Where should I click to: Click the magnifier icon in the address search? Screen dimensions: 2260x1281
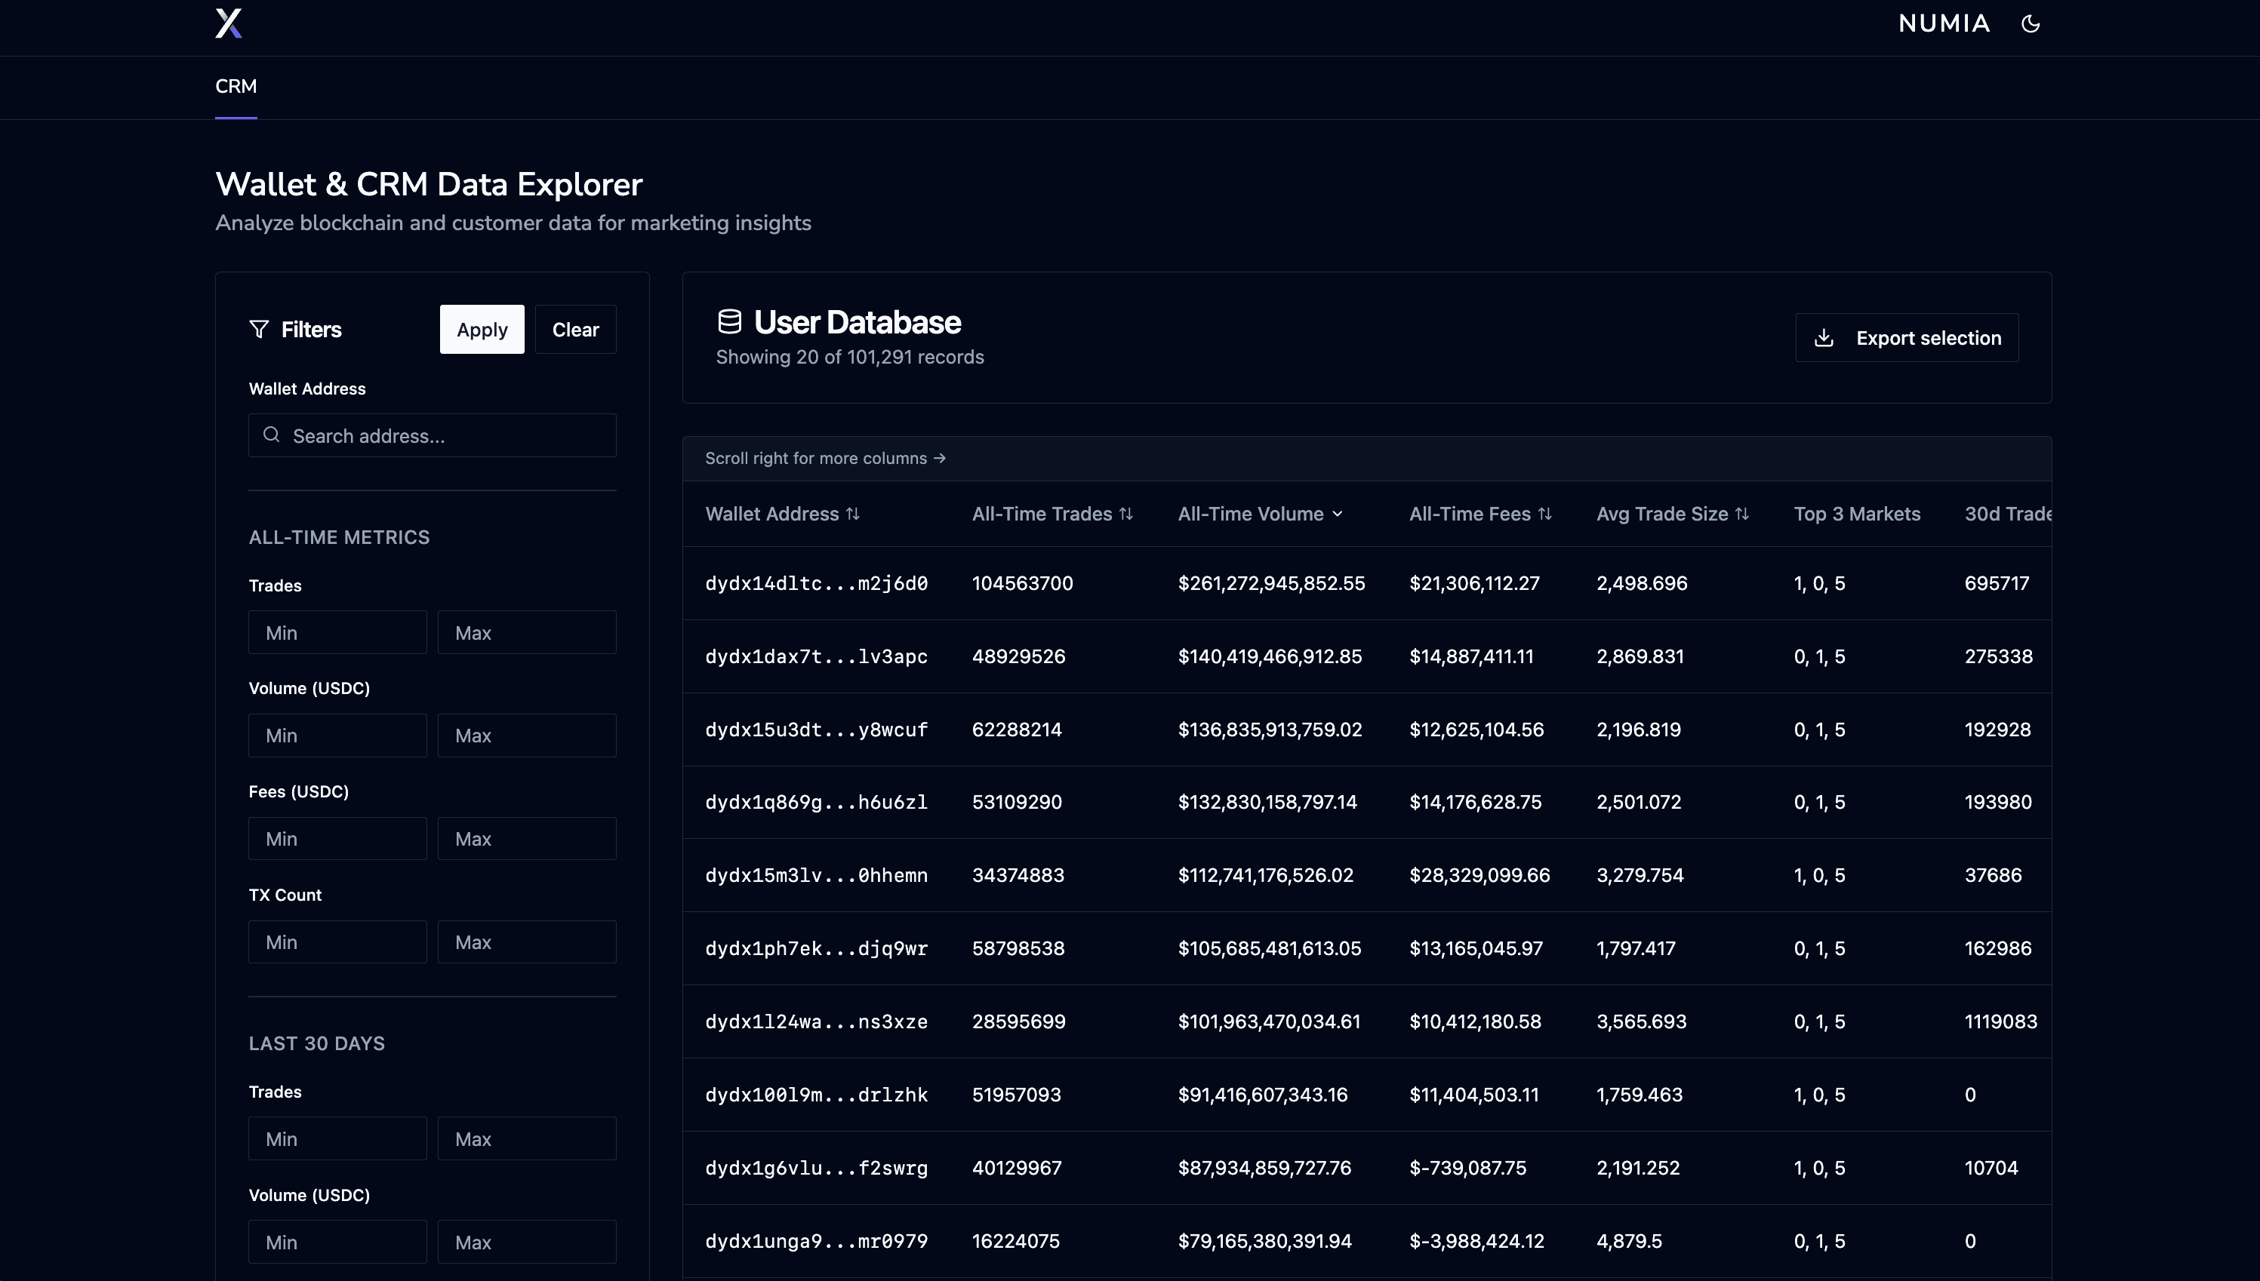(270, 435)
